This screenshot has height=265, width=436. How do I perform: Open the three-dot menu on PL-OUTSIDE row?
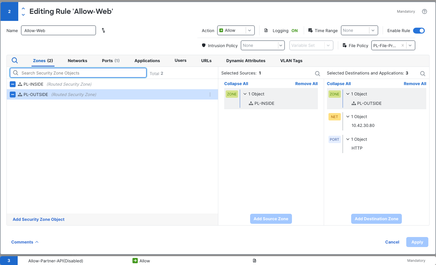tap(210, 95)
